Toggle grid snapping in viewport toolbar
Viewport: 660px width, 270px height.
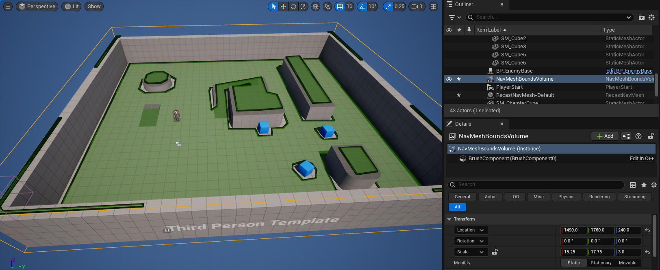pos(340,6)
